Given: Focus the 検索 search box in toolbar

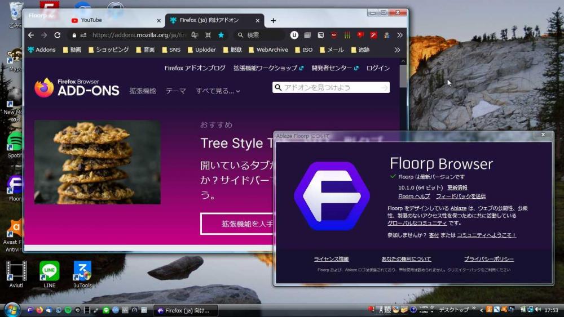Looking at the screenshot, I should (x=258, y=35).
